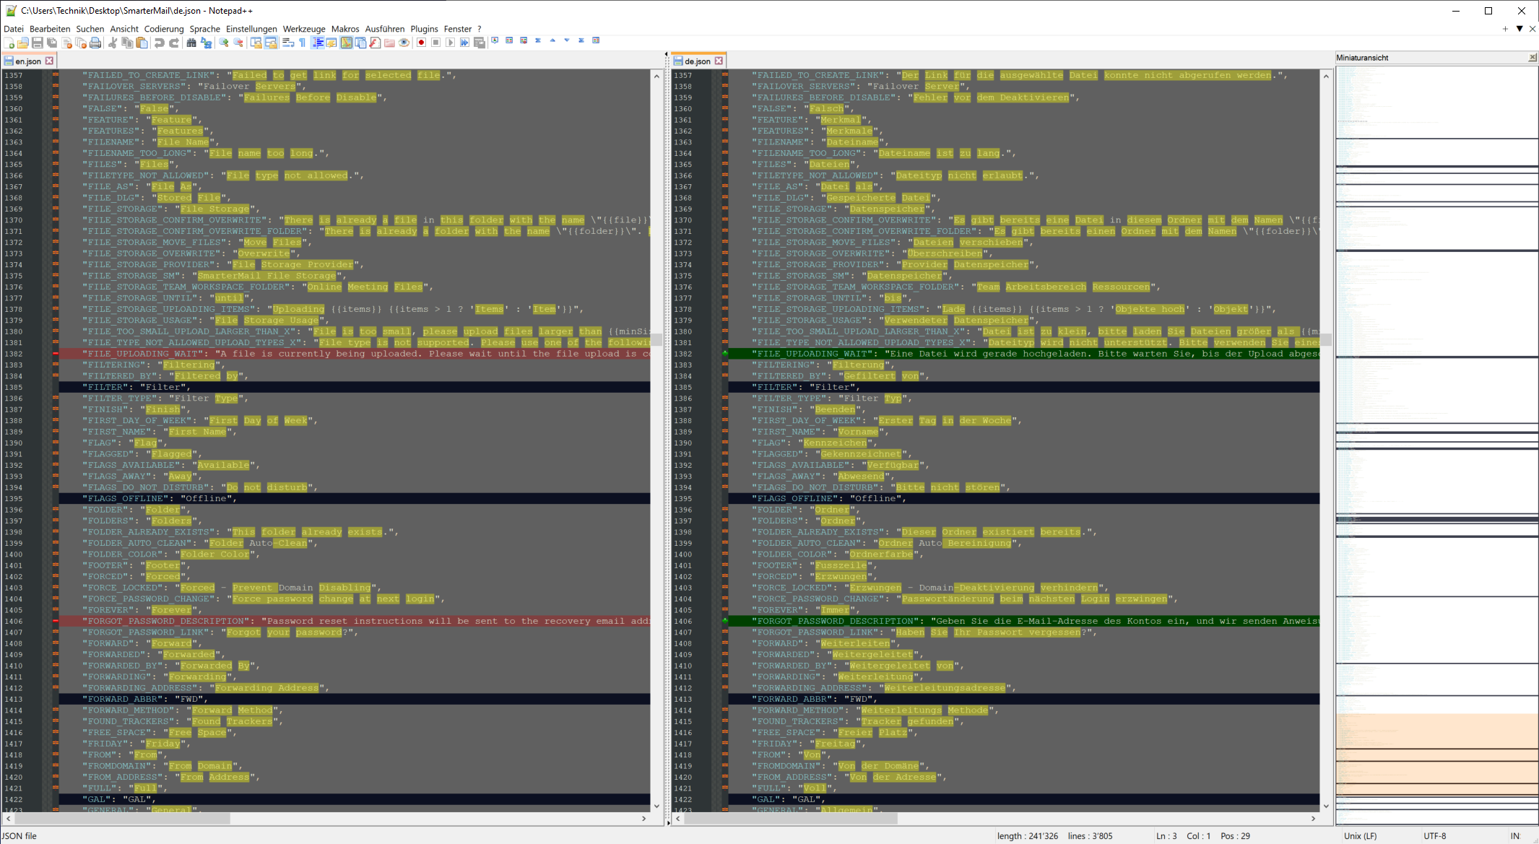Play back the recorded macro
The height and width of the screenshot is (844, 1539).
tap(451, 43)
